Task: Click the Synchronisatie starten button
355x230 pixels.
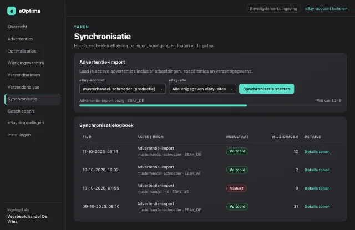Action: [x=266, y=89]
